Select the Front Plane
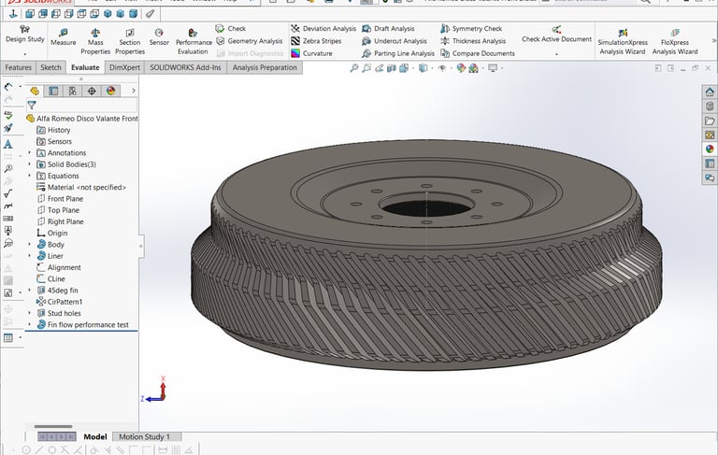The image size is (718, 455). [x=60, y=199]
